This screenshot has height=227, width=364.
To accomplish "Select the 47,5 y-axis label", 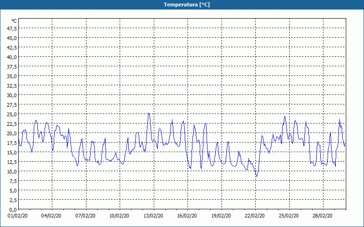I will click(x=12, y=29).
